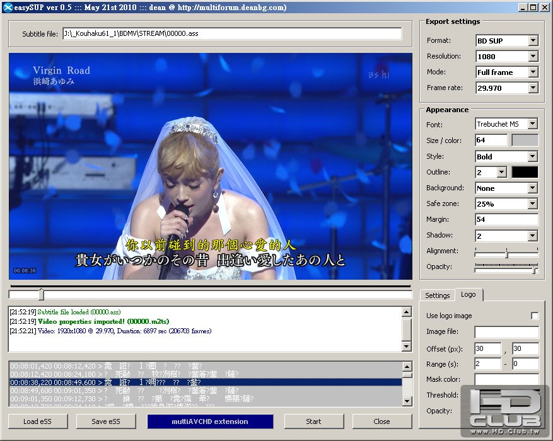
Task: Click the video preview frame
Action: (x=211, y=166)
